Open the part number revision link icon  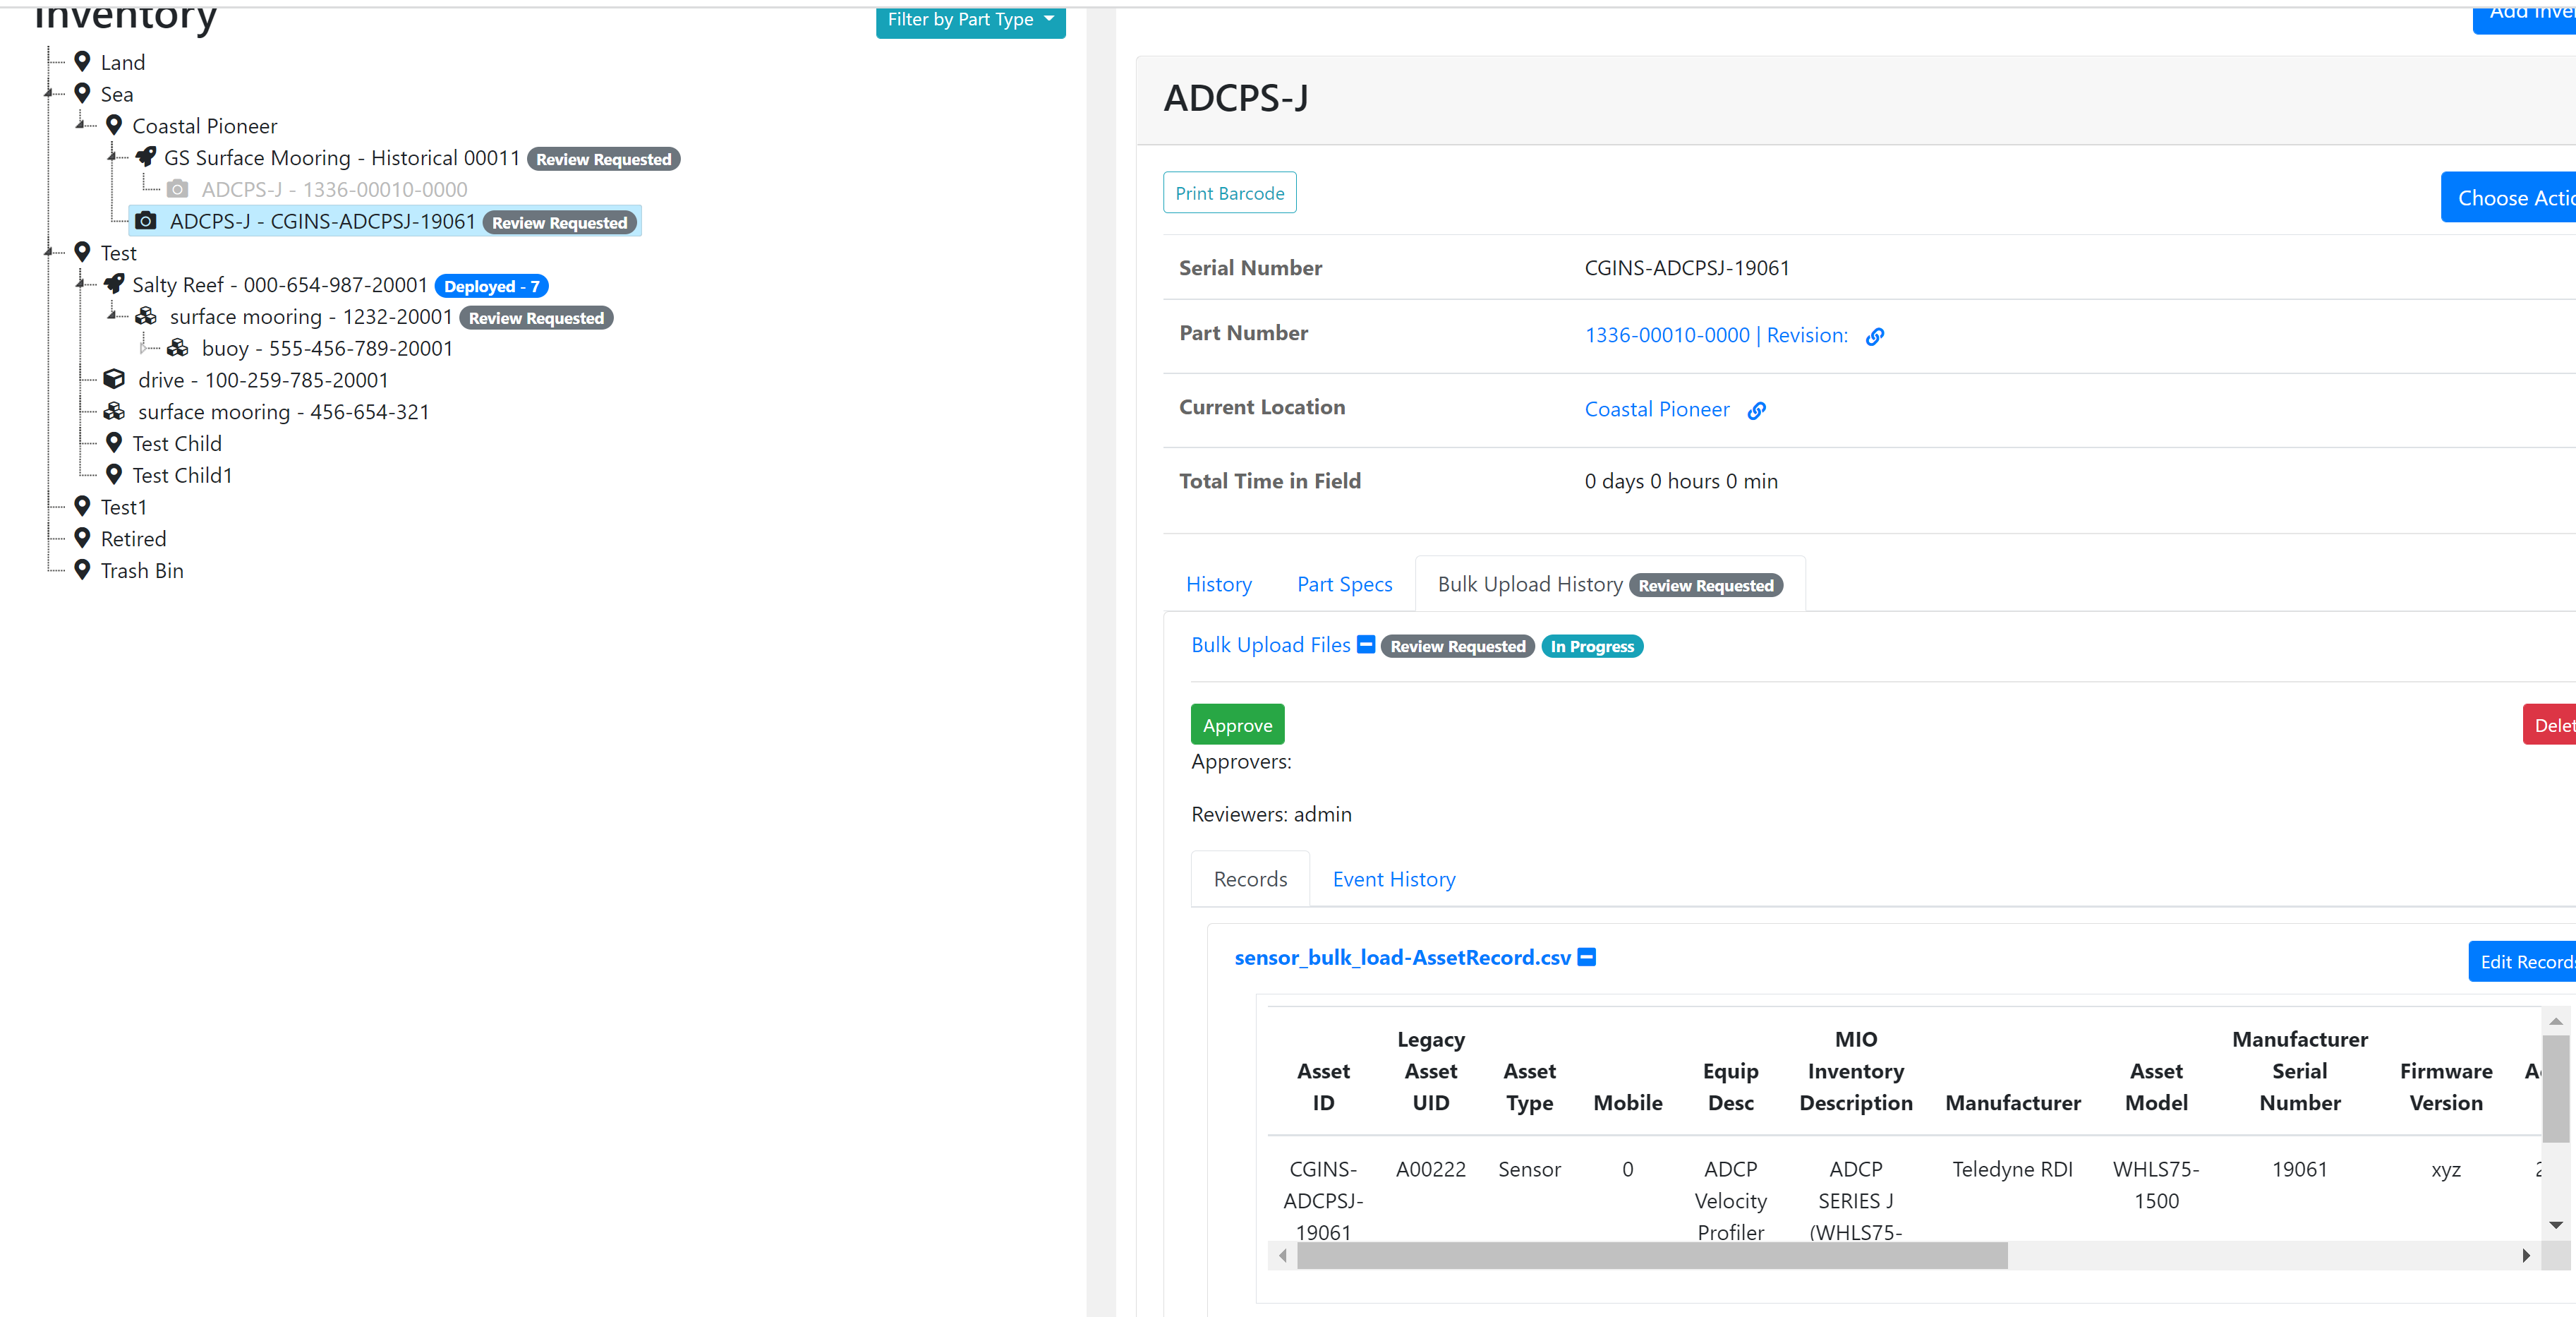(1874, 336)
